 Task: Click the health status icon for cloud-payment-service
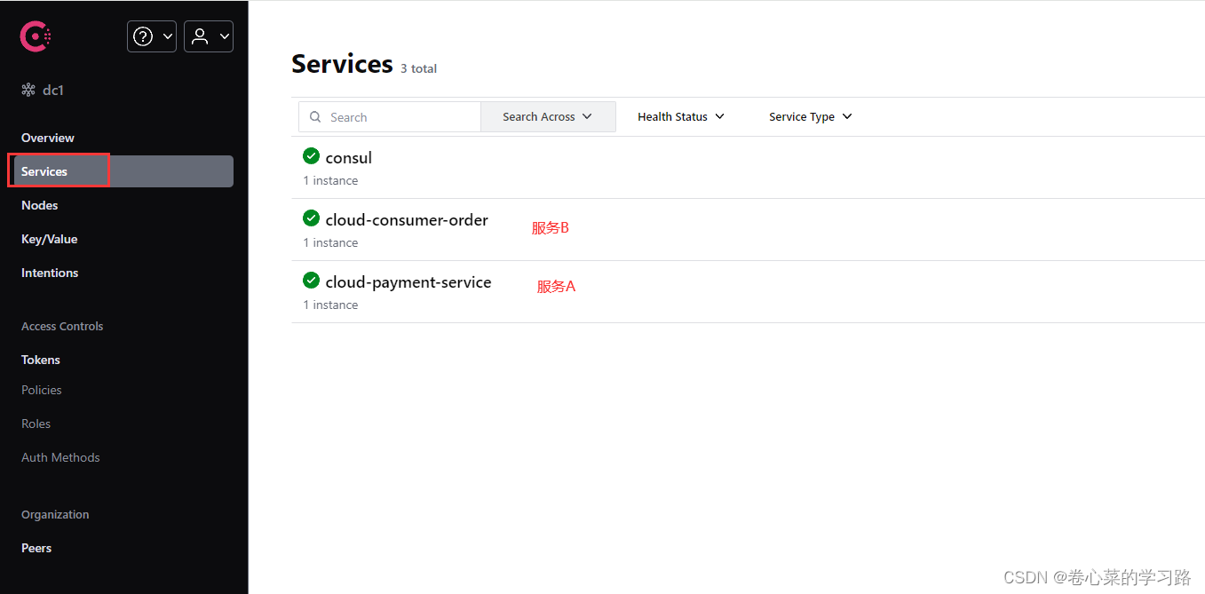[x=311, y=280]
